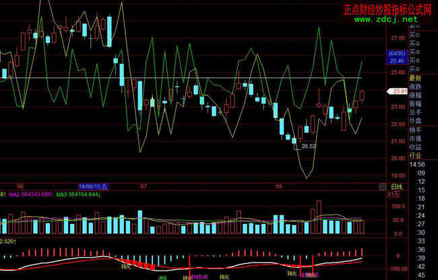Screen dimensions: 438x280
Task: Click the 市值 market cap row
Action: (x=414, y=138)
